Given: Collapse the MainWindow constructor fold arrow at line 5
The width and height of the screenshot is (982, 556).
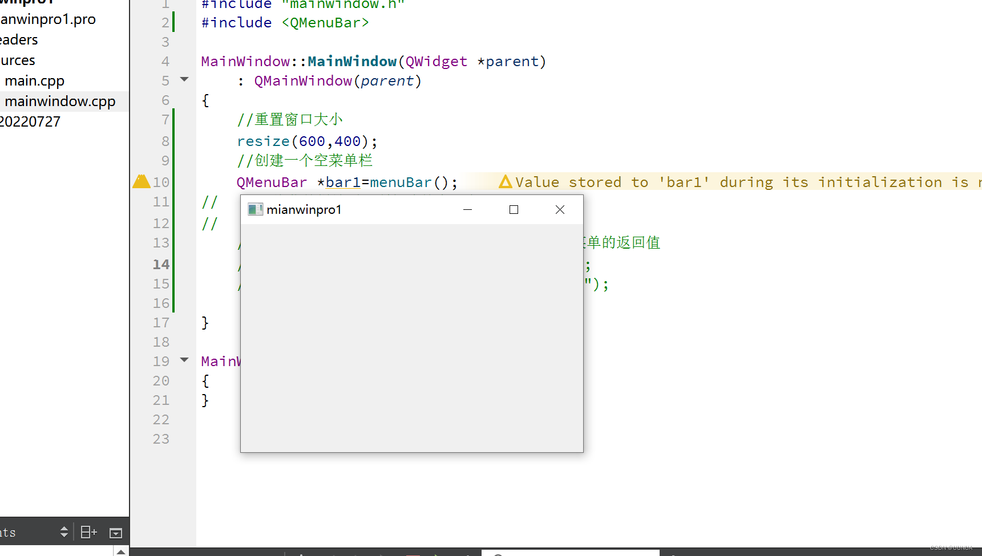Looking at the screenshot, I should (x=184, y=79).
